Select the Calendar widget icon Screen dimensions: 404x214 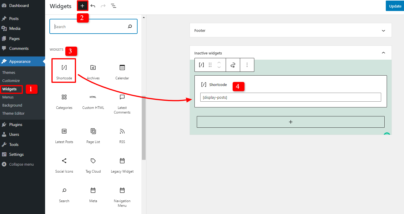(x=122, y=71)
